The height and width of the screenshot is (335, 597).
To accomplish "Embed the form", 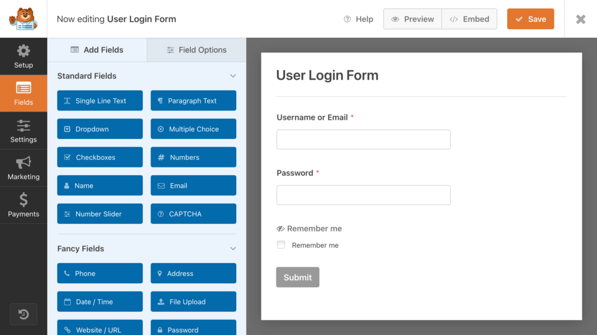I will (469, 19).
